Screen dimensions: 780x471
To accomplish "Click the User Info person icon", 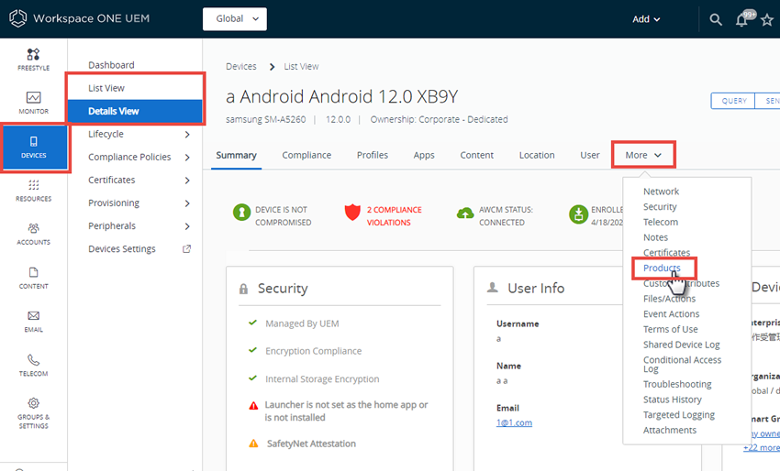I will click(x=493, y=287).
